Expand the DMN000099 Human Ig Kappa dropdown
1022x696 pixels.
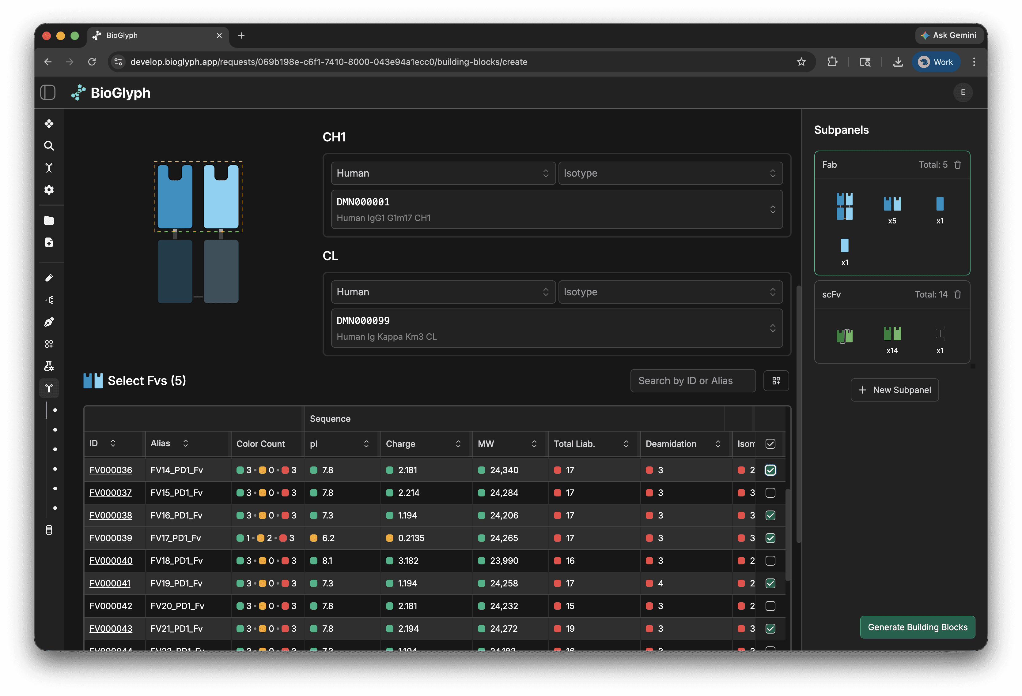click(556, 328)
